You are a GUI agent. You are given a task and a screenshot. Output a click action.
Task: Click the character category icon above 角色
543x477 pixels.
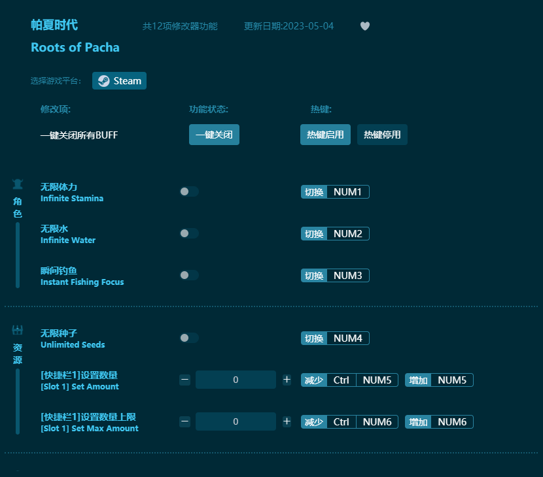pos(18,184)
